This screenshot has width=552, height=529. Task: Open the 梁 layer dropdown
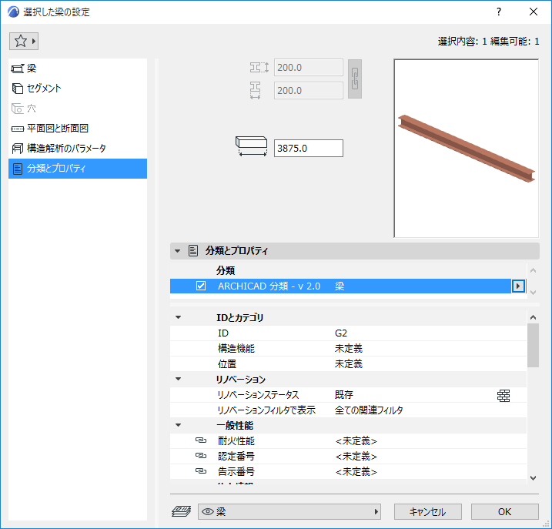(289, 512)
